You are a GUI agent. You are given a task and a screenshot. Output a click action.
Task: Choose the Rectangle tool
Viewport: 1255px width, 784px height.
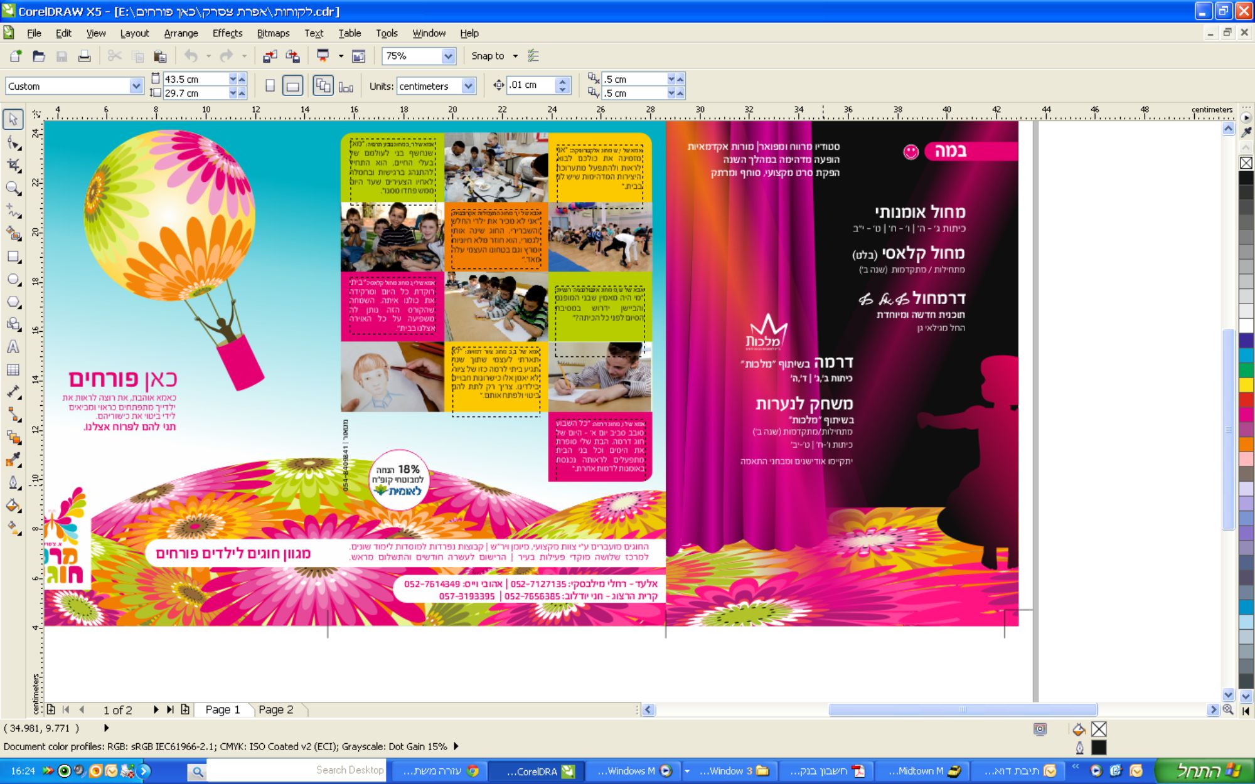click(13, 257)
